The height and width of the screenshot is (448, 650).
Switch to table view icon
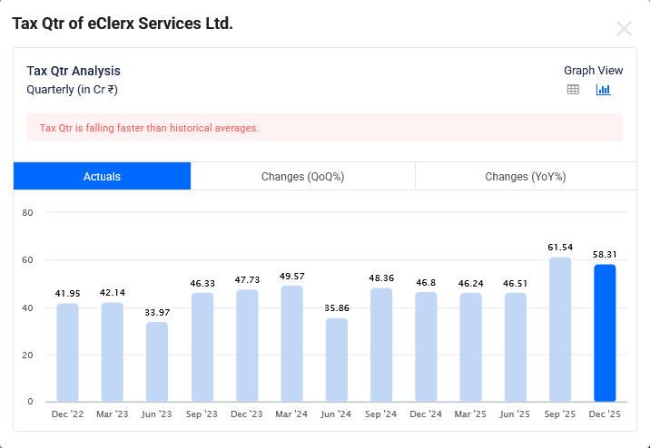pyautogui.click(x=573, y=90)
